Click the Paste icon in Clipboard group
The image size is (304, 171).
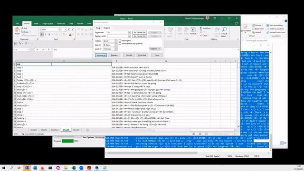pos(17,30)
